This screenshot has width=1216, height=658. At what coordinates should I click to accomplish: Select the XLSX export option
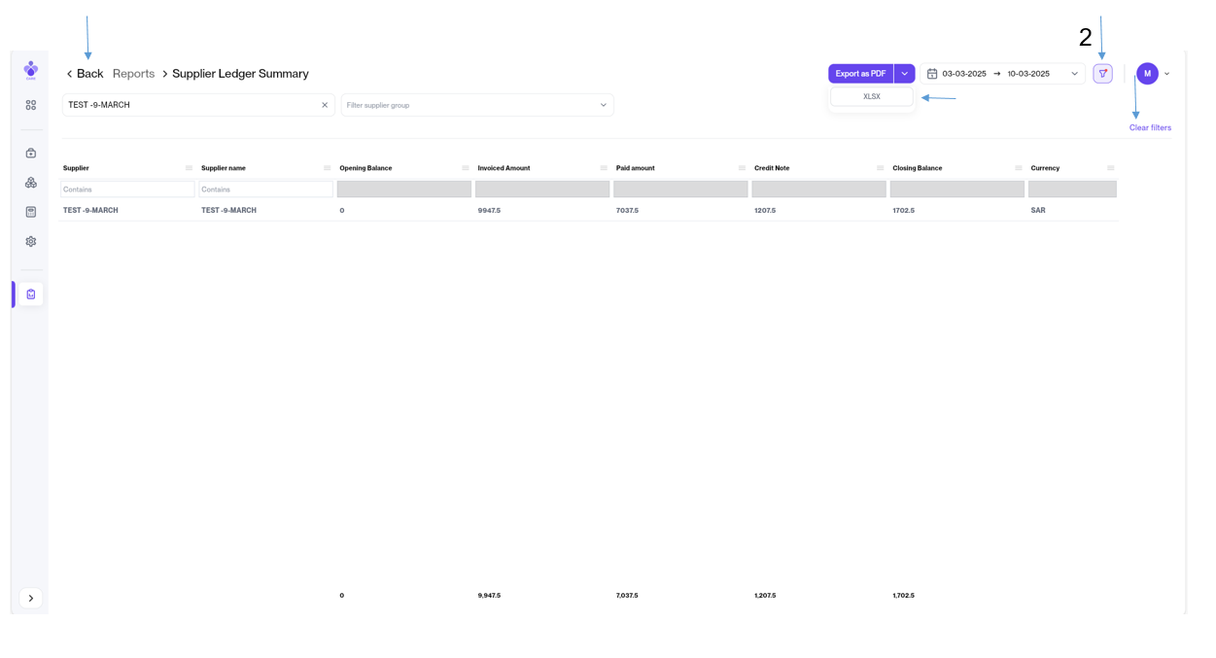[x=871, y=97]
